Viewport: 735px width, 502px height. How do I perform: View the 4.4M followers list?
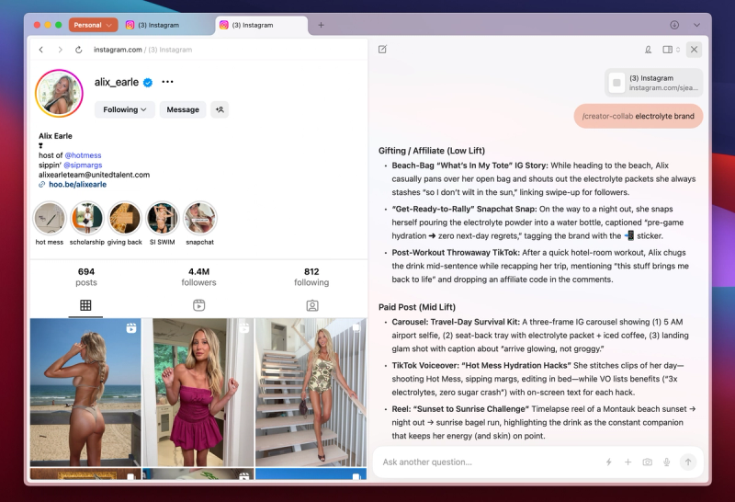click(x=198, y=277)
